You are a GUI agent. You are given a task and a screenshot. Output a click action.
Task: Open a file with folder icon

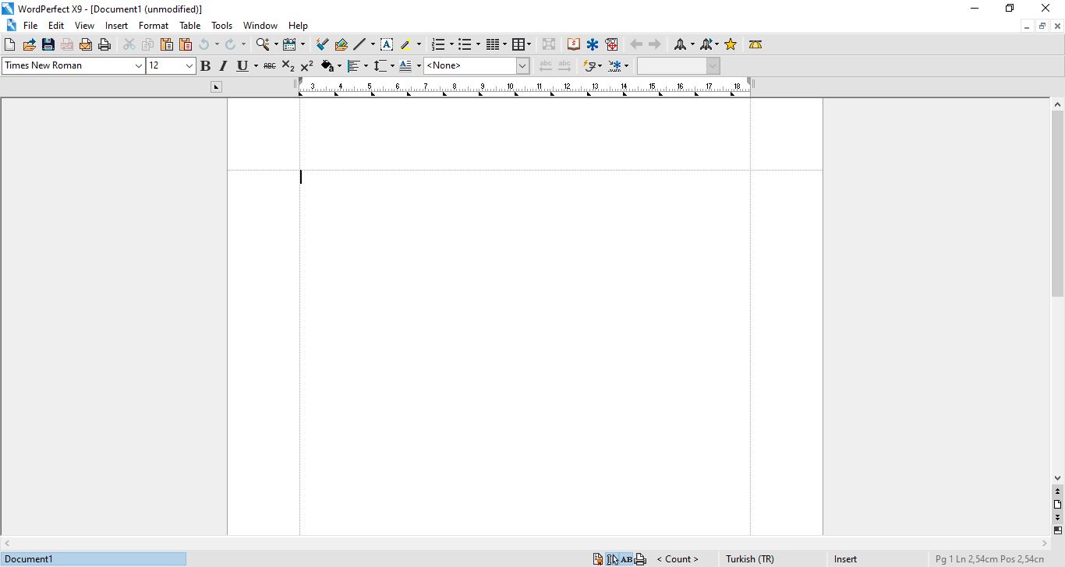[x=29, y=44]
